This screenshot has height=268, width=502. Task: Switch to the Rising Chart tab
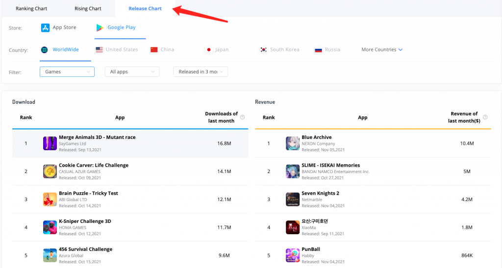[x=88, y=9]
